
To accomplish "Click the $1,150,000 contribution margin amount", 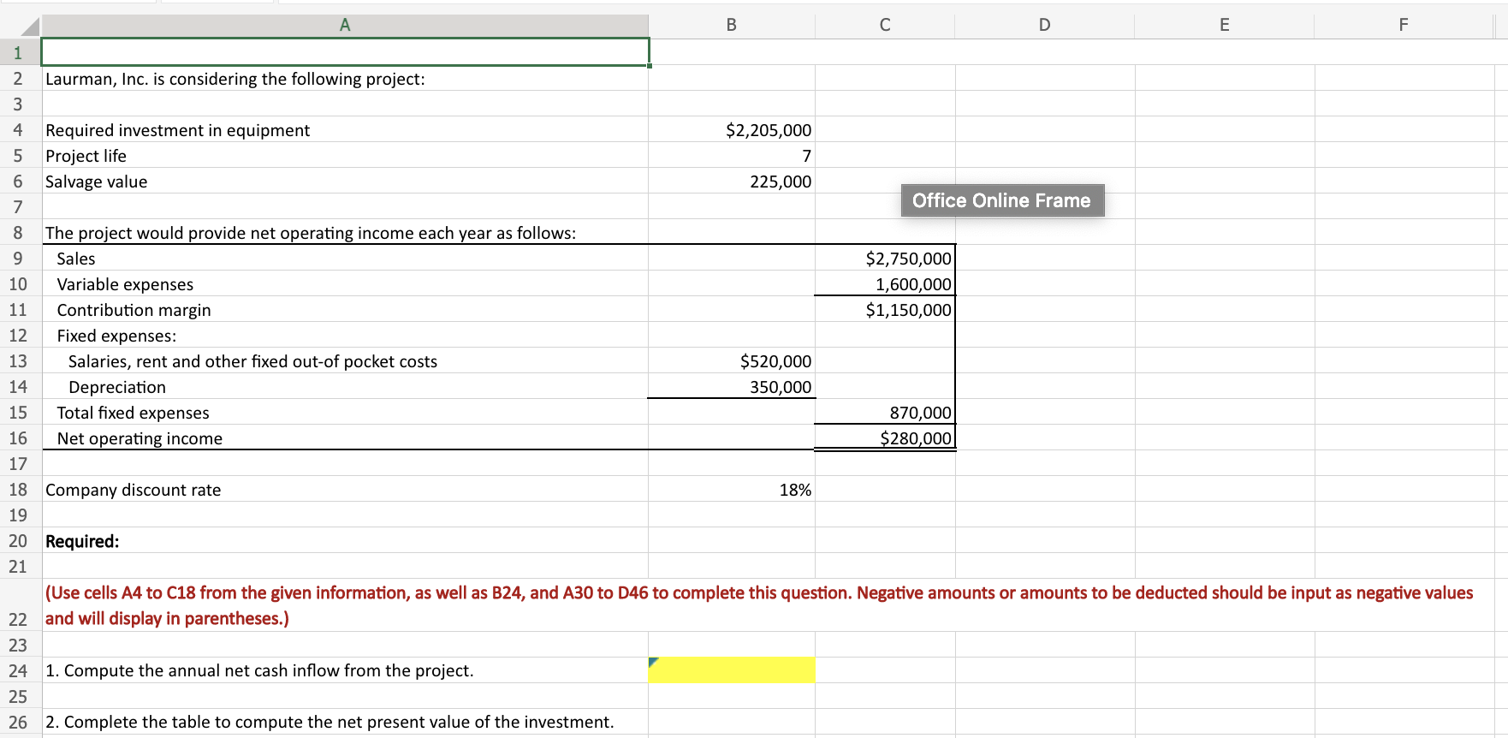I will tap(908, 310).
